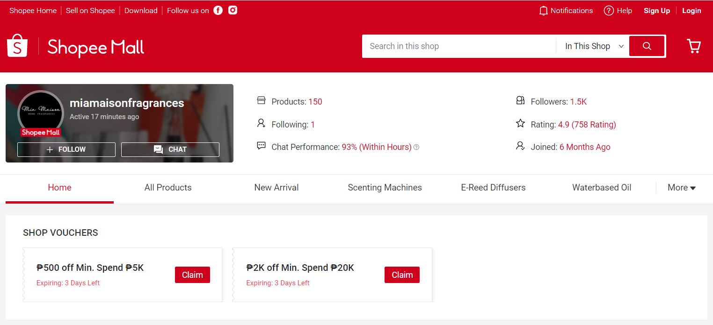Claim the ₱500 off voucher
713x325 pixels.
point(192,275)
